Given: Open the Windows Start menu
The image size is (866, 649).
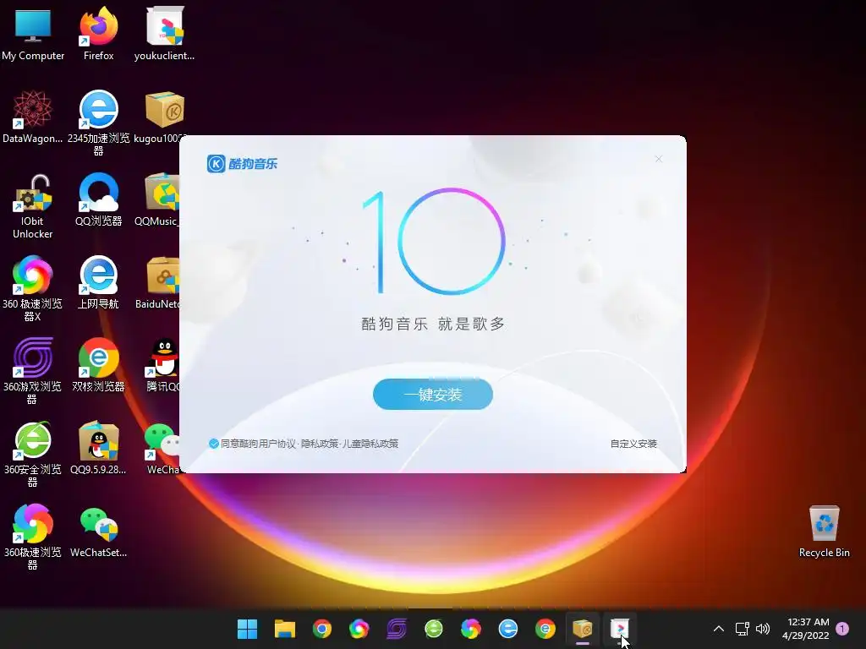Looking at the screenshot, I should 248,629.
